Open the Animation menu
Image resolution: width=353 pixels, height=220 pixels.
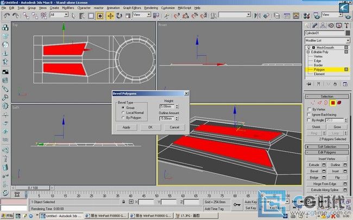[114, 8]
